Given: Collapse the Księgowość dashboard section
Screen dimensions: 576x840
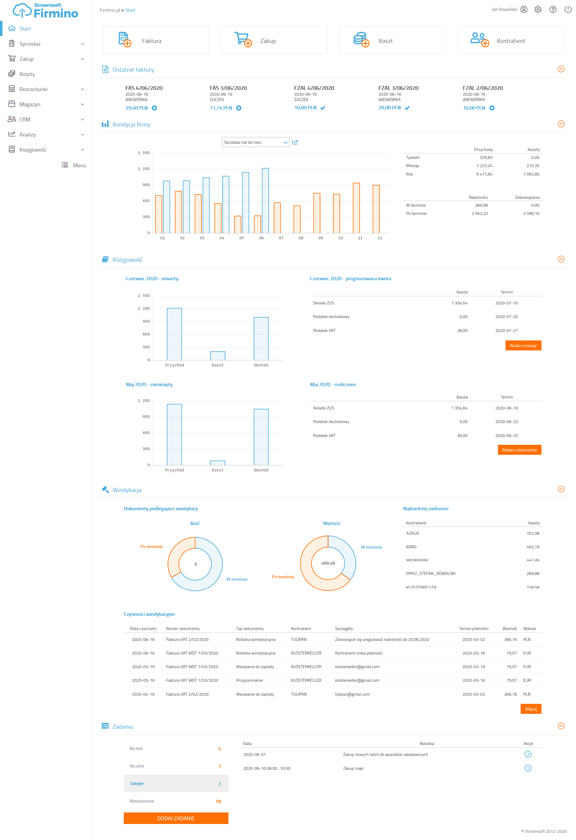Looking at the screenshot, I should [x=561, y=259].
